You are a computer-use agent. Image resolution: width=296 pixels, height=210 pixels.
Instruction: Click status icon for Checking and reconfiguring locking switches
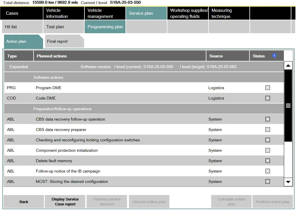267,140
